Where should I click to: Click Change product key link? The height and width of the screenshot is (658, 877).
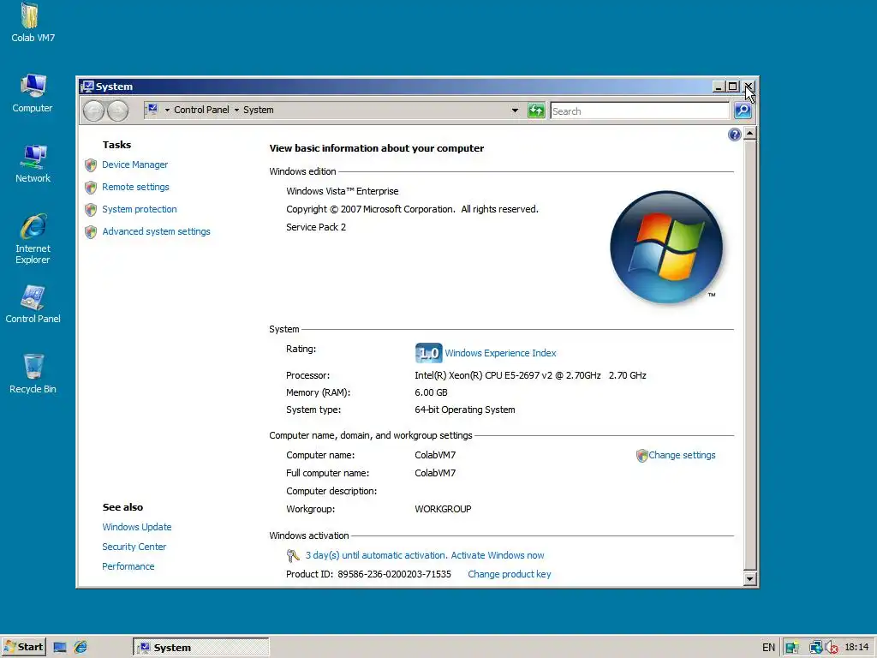(x=509, y=574)
